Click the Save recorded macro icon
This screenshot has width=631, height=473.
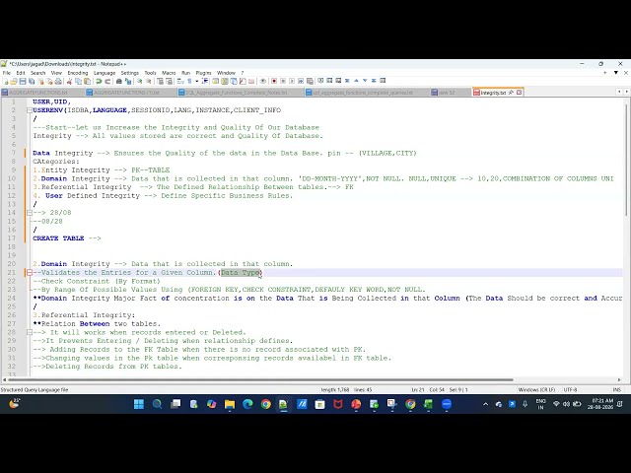click(310, 81)
